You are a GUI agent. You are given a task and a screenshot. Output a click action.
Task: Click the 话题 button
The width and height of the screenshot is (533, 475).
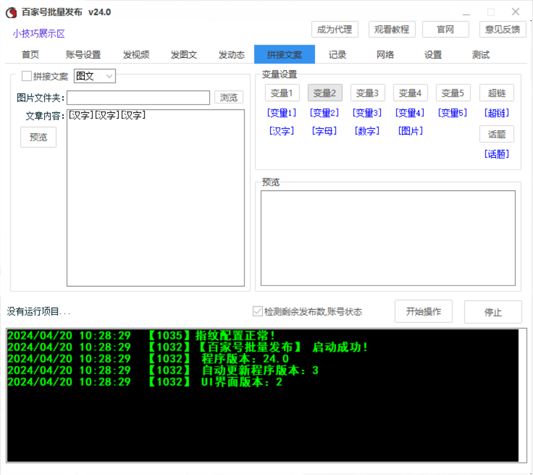[x=496, y=135]
